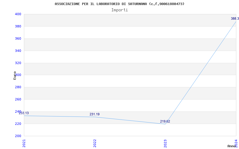Click the 220 y-axis tick label
The image size is (239, 149).
pos(18,124)
